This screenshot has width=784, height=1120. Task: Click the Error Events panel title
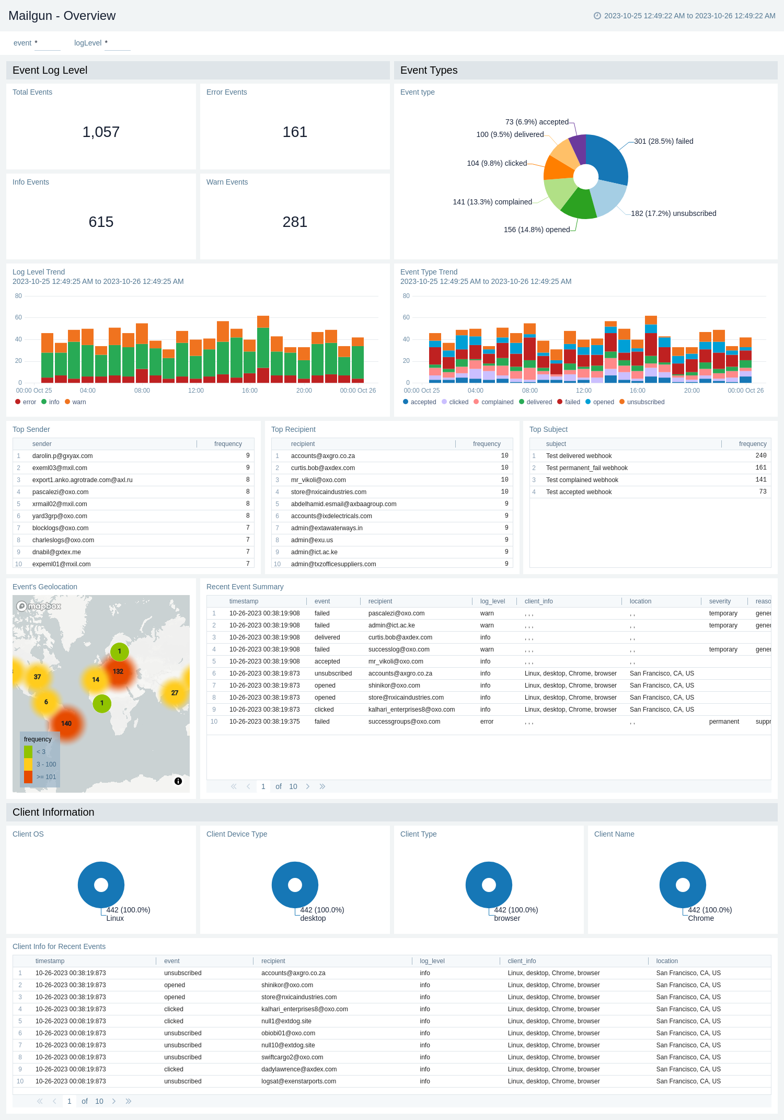coord(226,92)
